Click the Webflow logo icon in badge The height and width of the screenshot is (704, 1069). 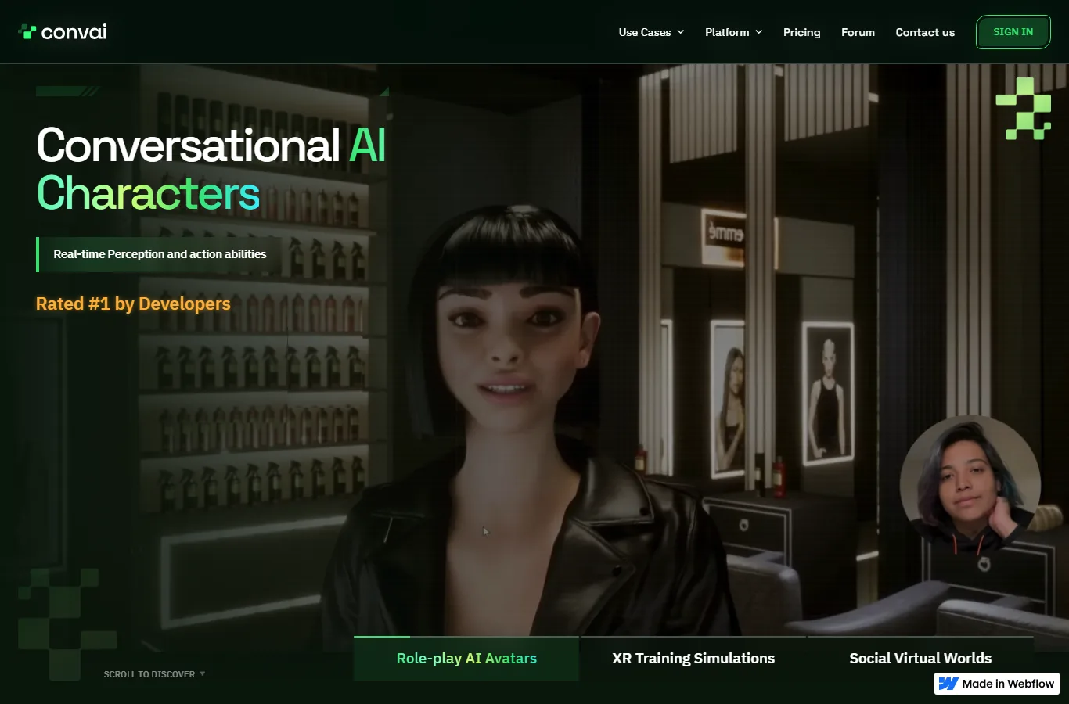pyautogui.click(x=948, y=684)
